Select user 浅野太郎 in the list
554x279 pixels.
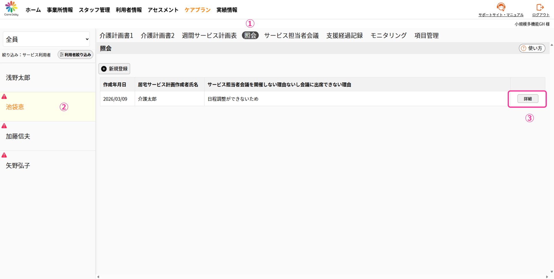tap(18, 78)
